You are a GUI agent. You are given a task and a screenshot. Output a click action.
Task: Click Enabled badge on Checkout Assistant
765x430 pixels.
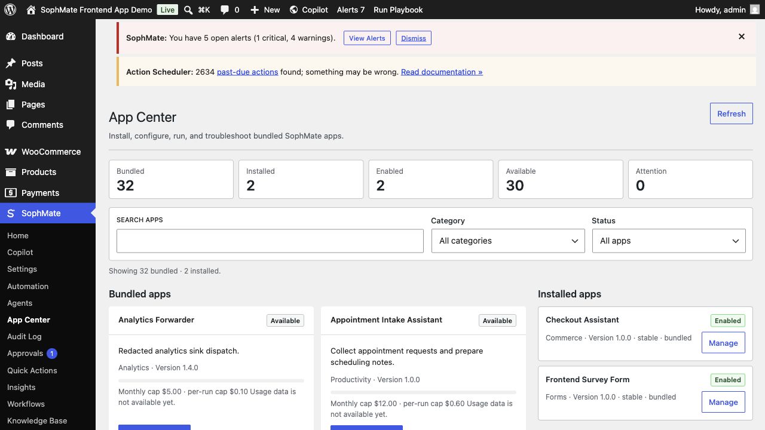(x=728, y=321)
